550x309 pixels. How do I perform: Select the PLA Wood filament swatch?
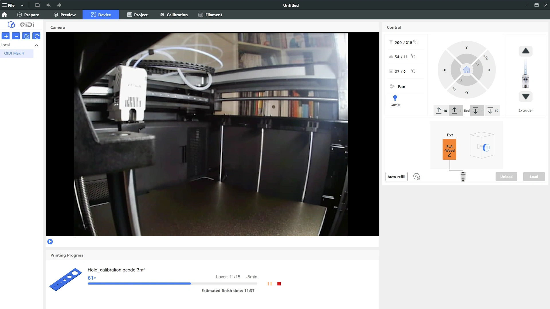[x=449, y=149]
